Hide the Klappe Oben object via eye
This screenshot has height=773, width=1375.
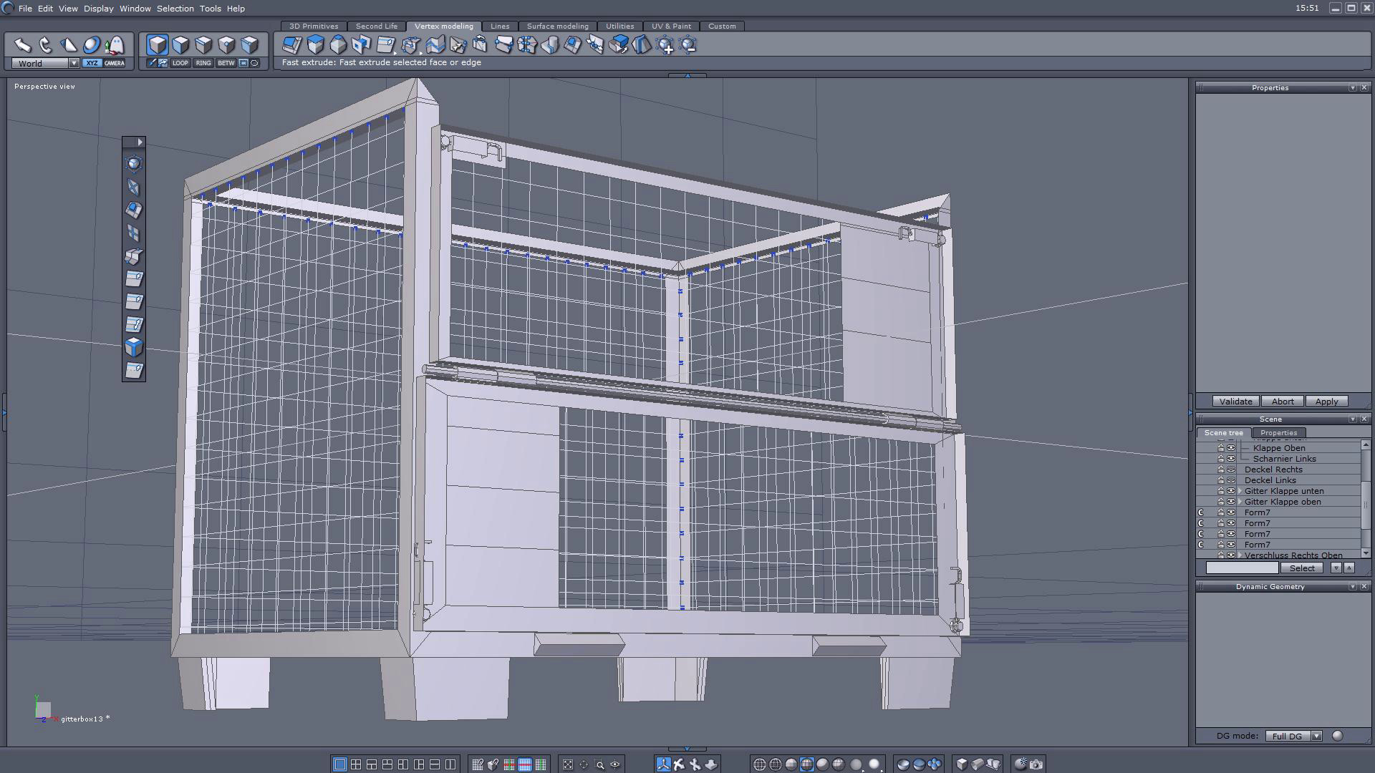[1231, 448]
